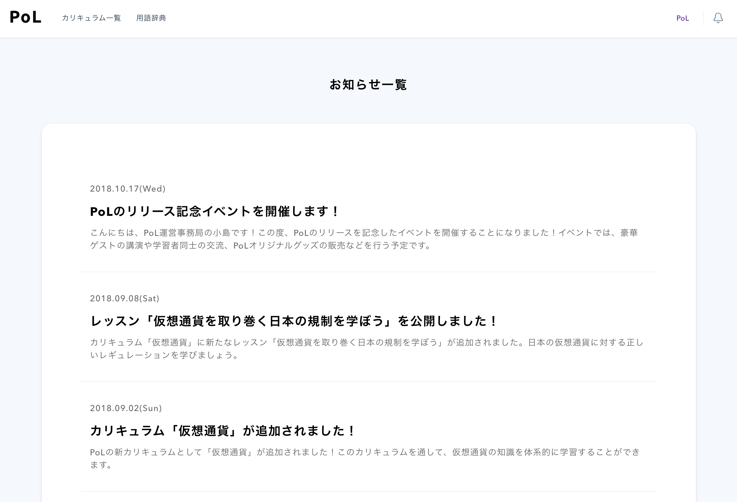The height and width of the screenshot is (502, 737).
Task: Open レッスン「仮想通貨を取り巻く日本の規制」 headline
Action: 294,321
